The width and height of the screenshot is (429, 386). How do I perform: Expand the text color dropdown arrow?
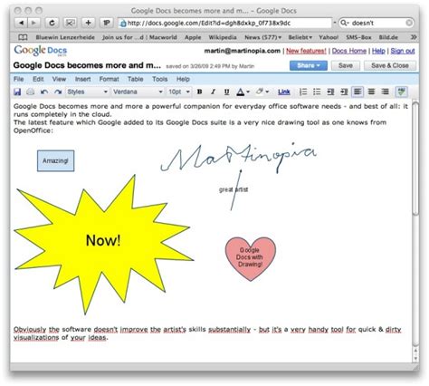pos(248,92)
